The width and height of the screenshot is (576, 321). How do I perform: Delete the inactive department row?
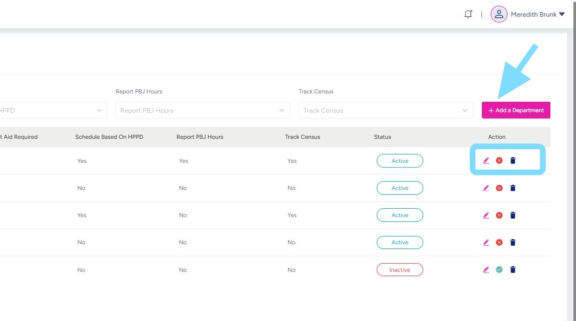click(513, 270)
